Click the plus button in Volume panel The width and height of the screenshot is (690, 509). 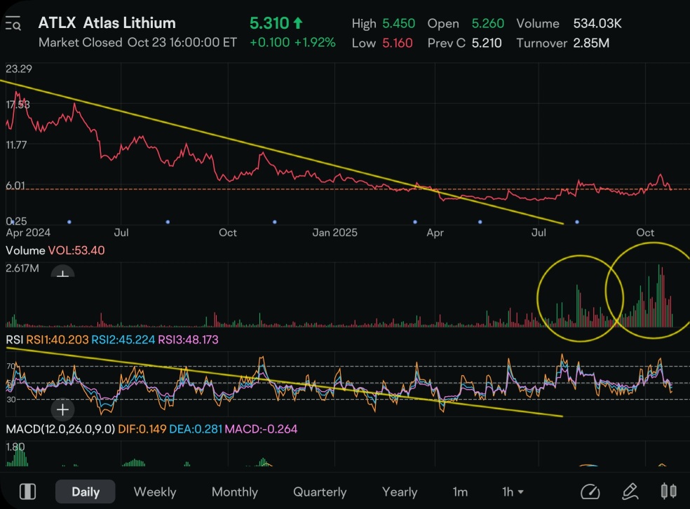coord(63,276)
